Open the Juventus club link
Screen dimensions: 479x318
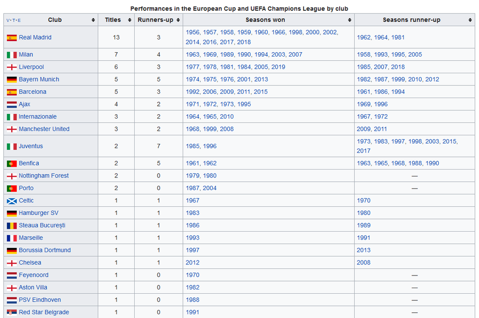(x=31, y=146)
